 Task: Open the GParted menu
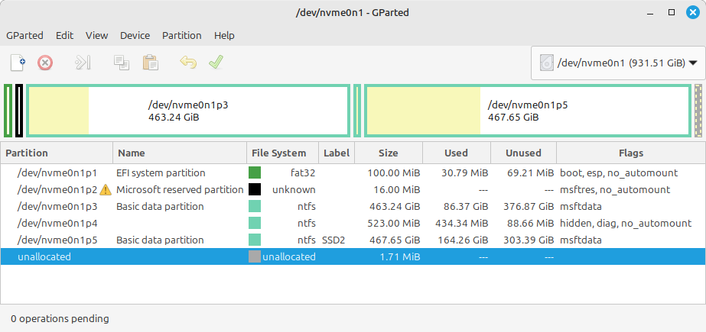point(24,35)
